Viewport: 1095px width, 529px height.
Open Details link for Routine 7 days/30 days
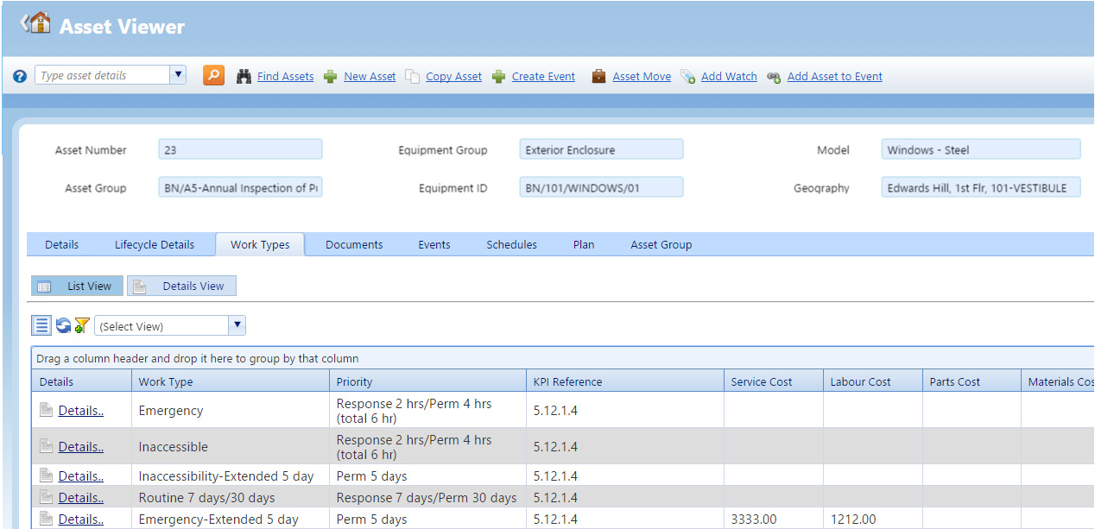coord(81,497)
